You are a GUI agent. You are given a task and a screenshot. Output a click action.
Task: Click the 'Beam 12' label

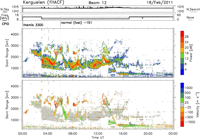pyautogui.click(x=97, y=3)
